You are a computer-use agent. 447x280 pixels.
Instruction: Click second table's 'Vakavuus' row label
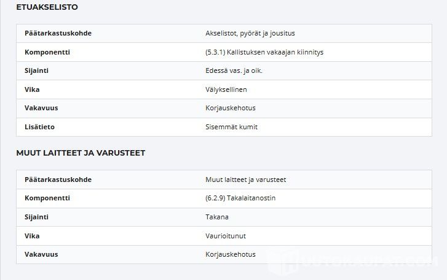tap(41, 254)
